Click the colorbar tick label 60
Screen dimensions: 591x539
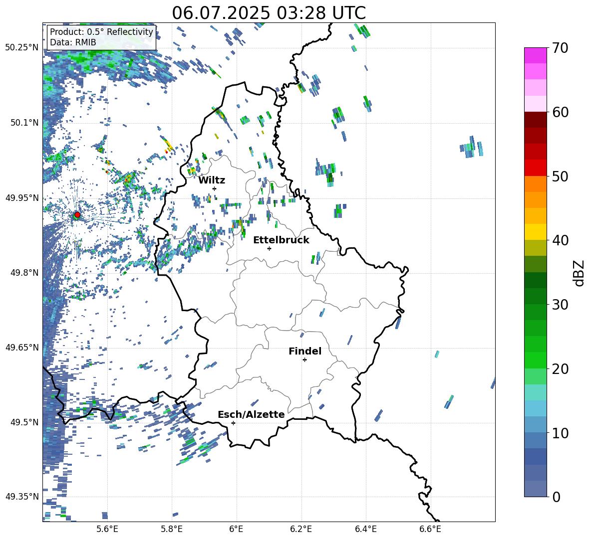coord(560,112)
